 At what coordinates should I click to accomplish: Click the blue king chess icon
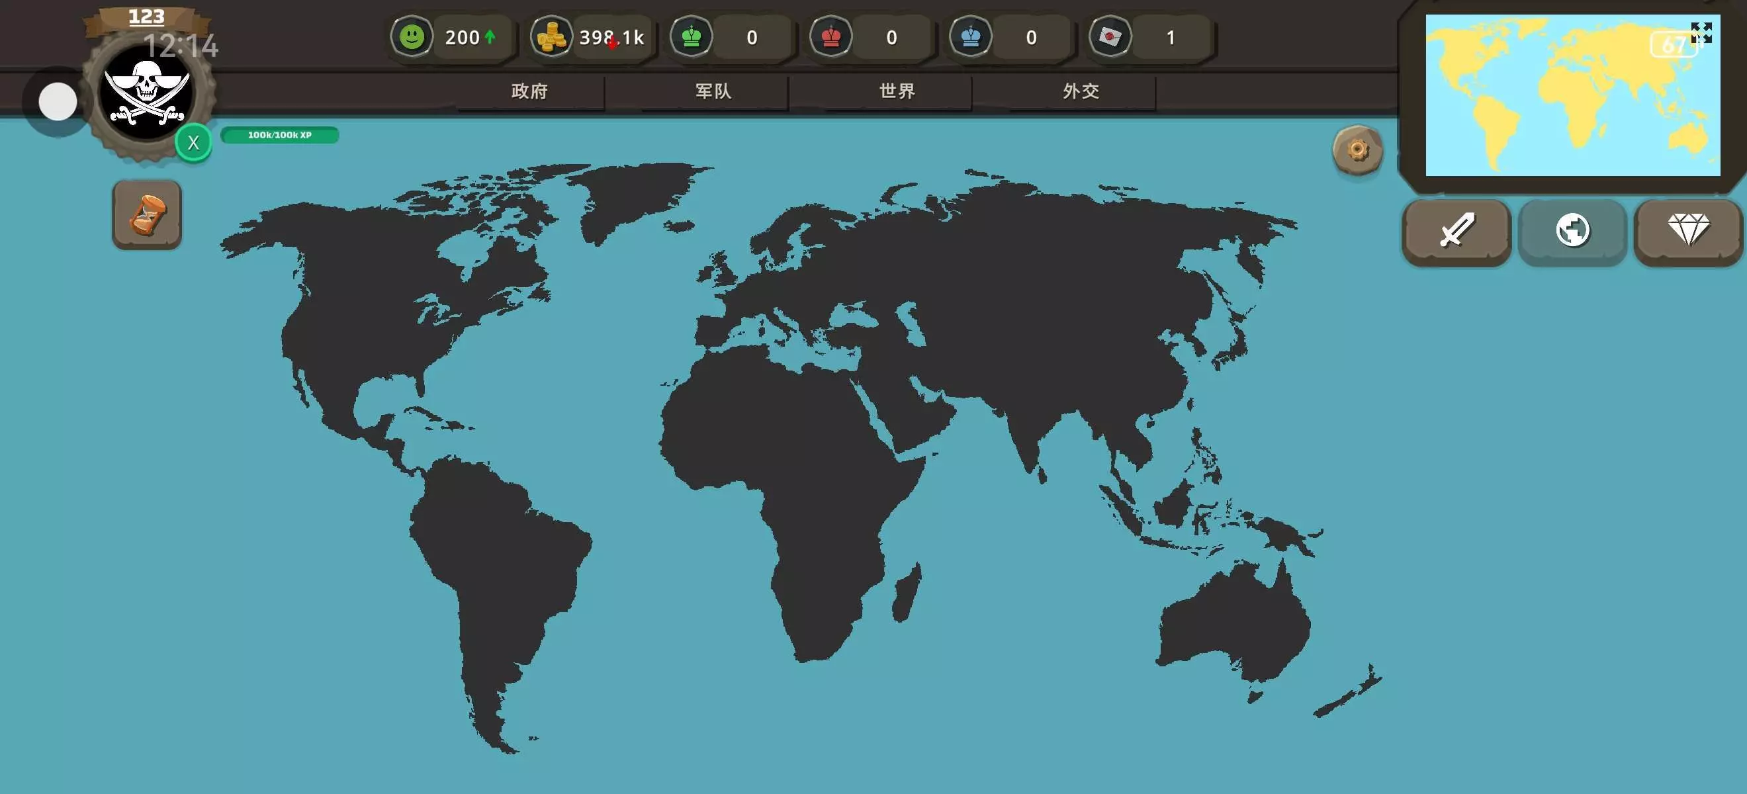pos(971,37)
